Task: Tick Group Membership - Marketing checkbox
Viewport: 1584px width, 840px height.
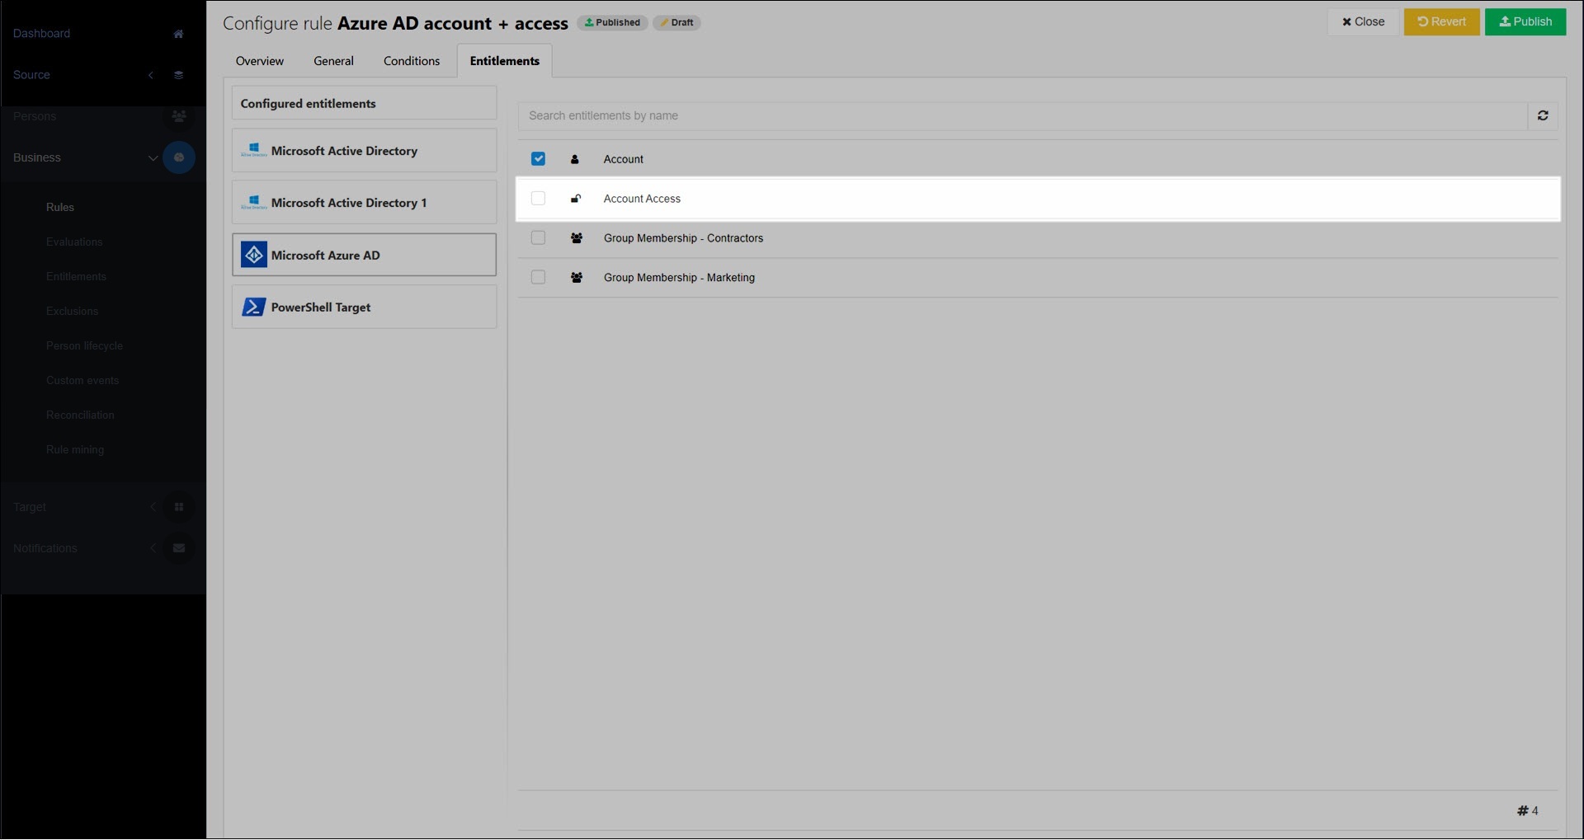Action: pyautogui.click(x=538, y=278)
